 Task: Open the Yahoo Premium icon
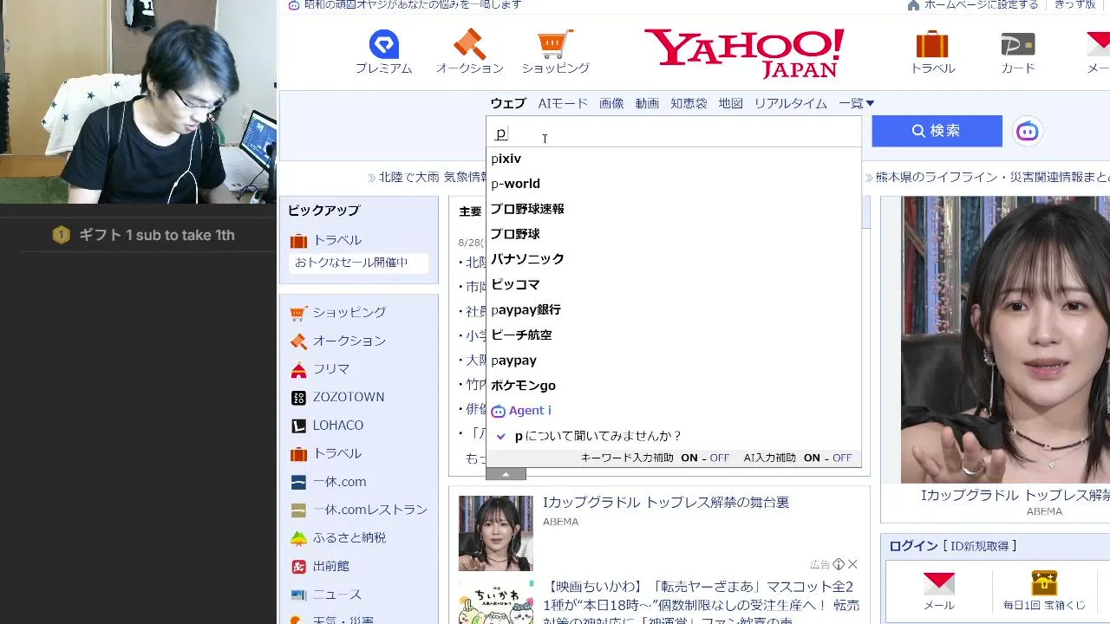[x=383, y=44]
